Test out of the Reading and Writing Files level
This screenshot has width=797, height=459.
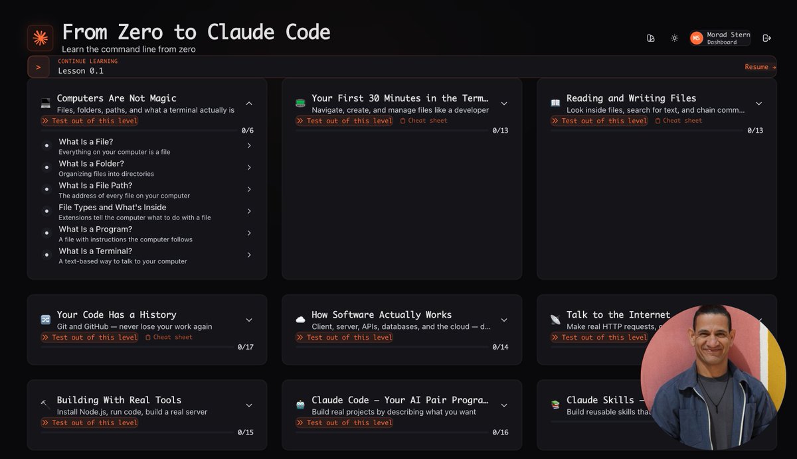pos(600,121)
